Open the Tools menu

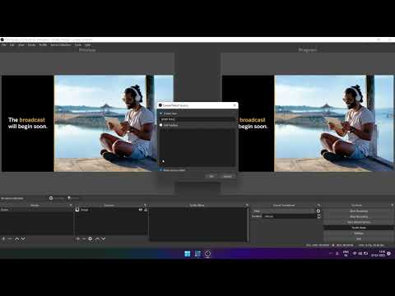(x=78, y=45)
